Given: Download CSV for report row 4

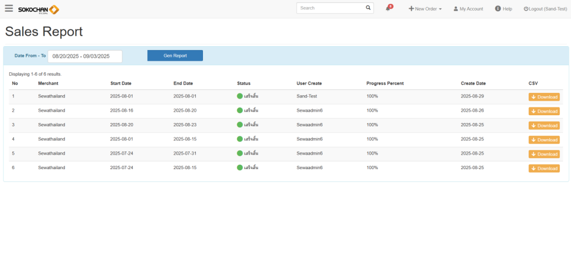Looking at the screenshot, I should [x=544, y=140].
